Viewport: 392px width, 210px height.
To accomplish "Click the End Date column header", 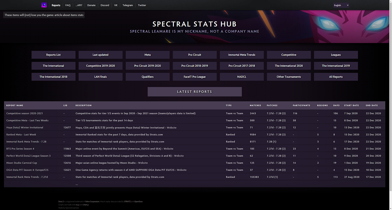I will pos(372,105).
